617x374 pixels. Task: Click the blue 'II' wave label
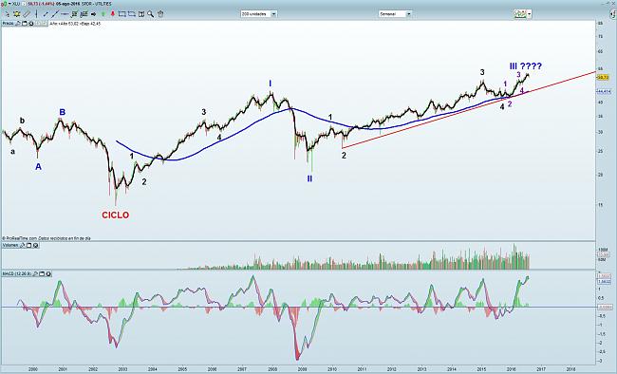click(x=309, y=178)
